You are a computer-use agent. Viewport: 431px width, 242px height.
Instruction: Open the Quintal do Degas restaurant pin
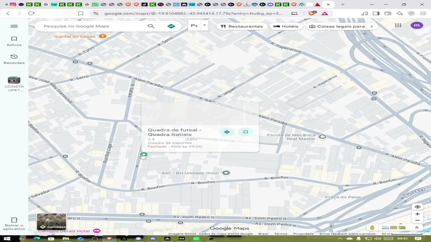pyautogui.click(x=103, y=36)
